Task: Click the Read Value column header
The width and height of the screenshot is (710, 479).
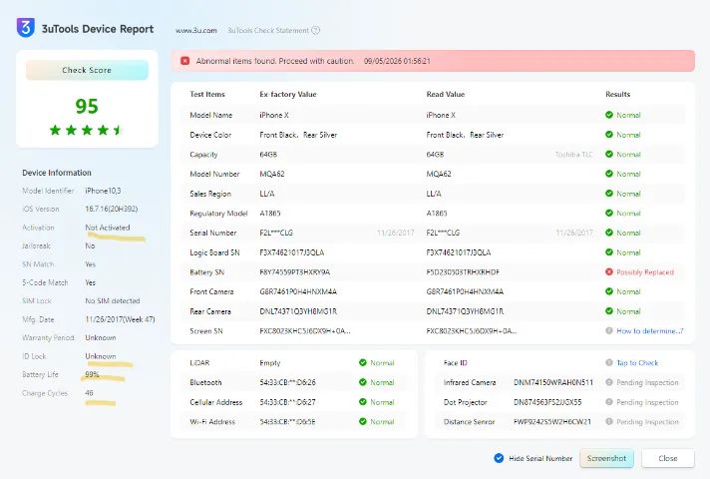Action: [x=445, y=94]
